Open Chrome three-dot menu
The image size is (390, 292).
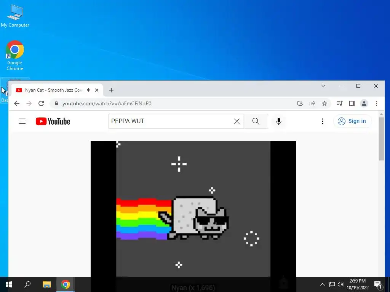click(x=376, y=103)
